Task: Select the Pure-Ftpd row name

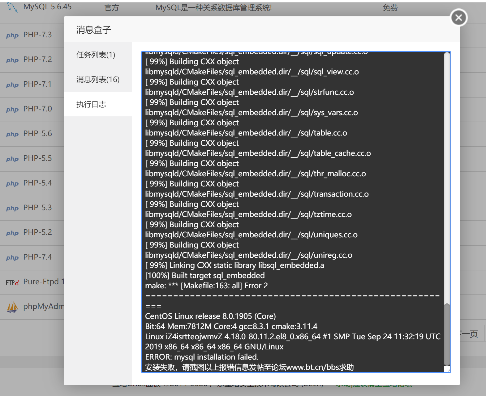Action: tap(44, 282)
